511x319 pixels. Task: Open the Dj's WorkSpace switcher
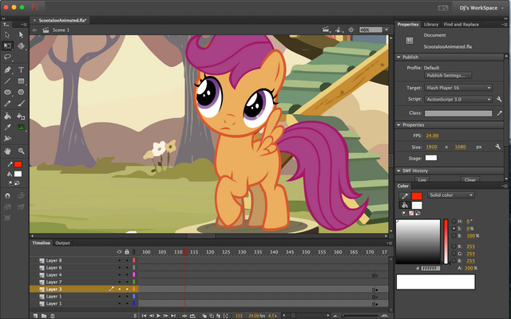pos(481,8)
